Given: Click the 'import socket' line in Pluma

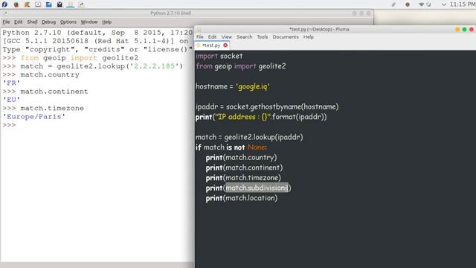Looking at the screenshot, I should pyautogui.click(x=219, y=57).
